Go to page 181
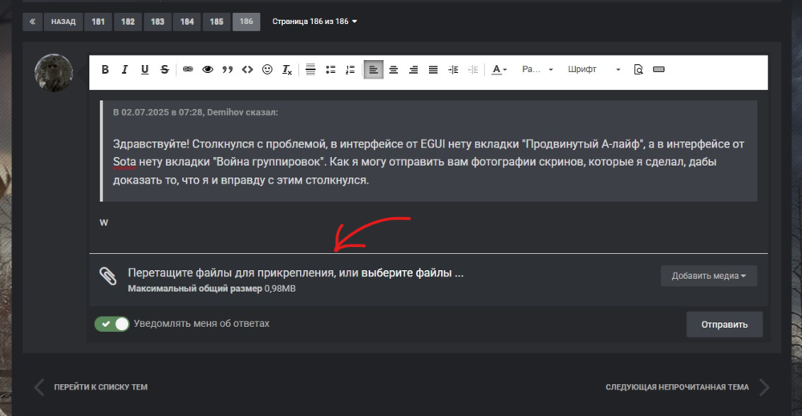This screenshot has width=802, height=416. click(x=99, y=22)
